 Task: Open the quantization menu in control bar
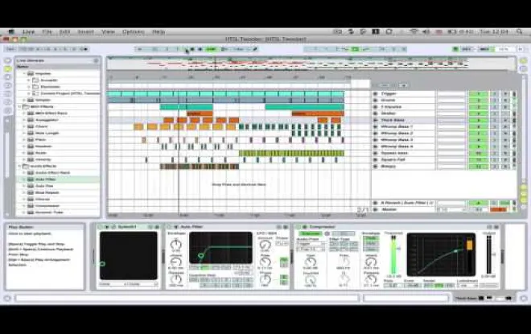[x=239, y=49]
